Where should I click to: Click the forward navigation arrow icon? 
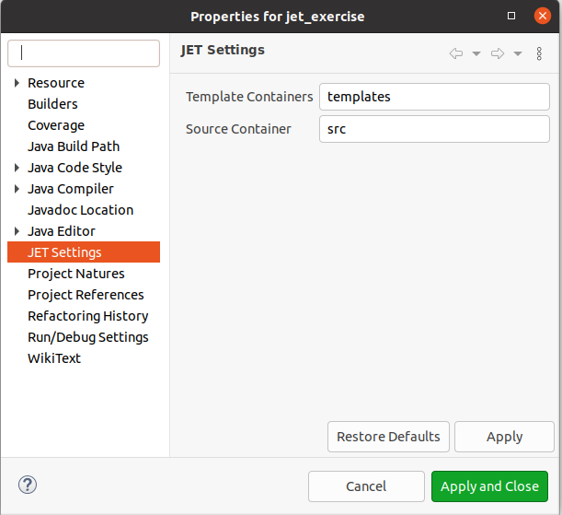[x=498, y=53]
